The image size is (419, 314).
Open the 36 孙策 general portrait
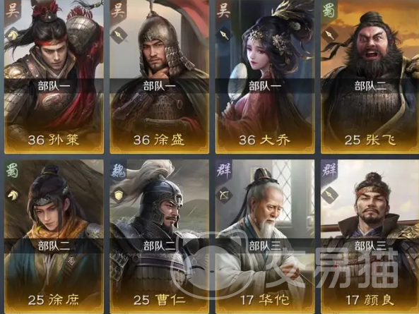point(54,77)
